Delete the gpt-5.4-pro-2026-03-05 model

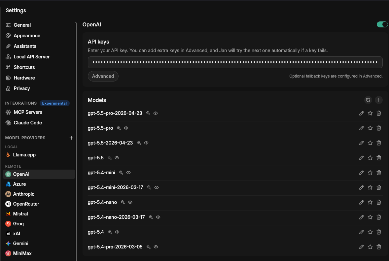point(378,247)
